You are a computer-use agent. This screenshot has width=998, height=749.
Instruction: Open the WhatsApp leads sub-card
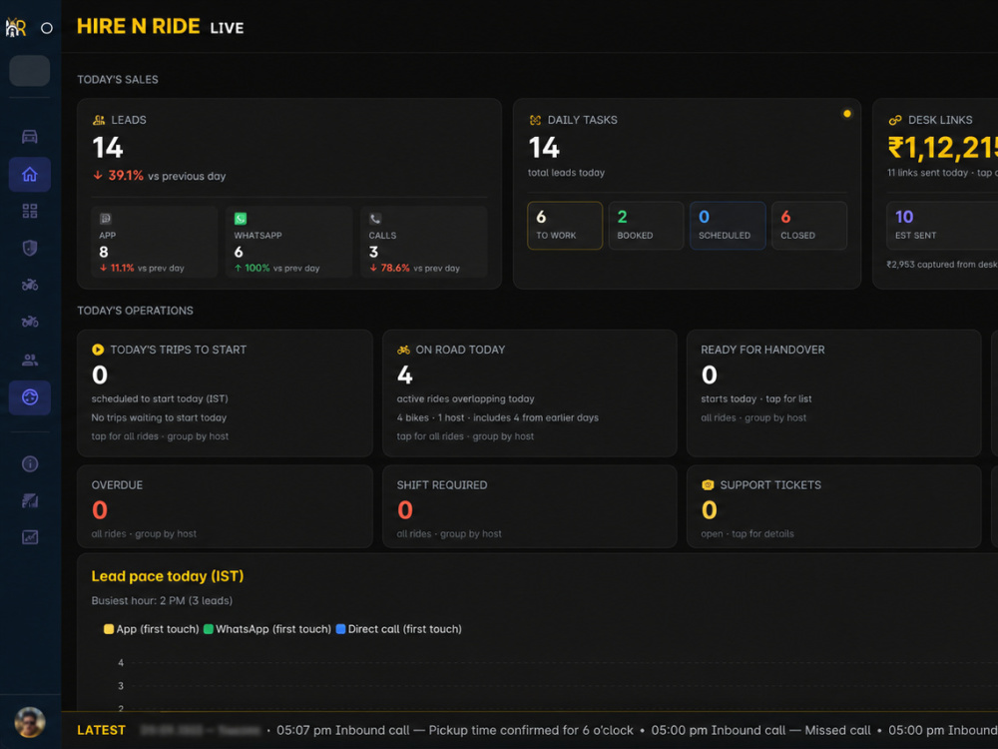click(289, 242)
